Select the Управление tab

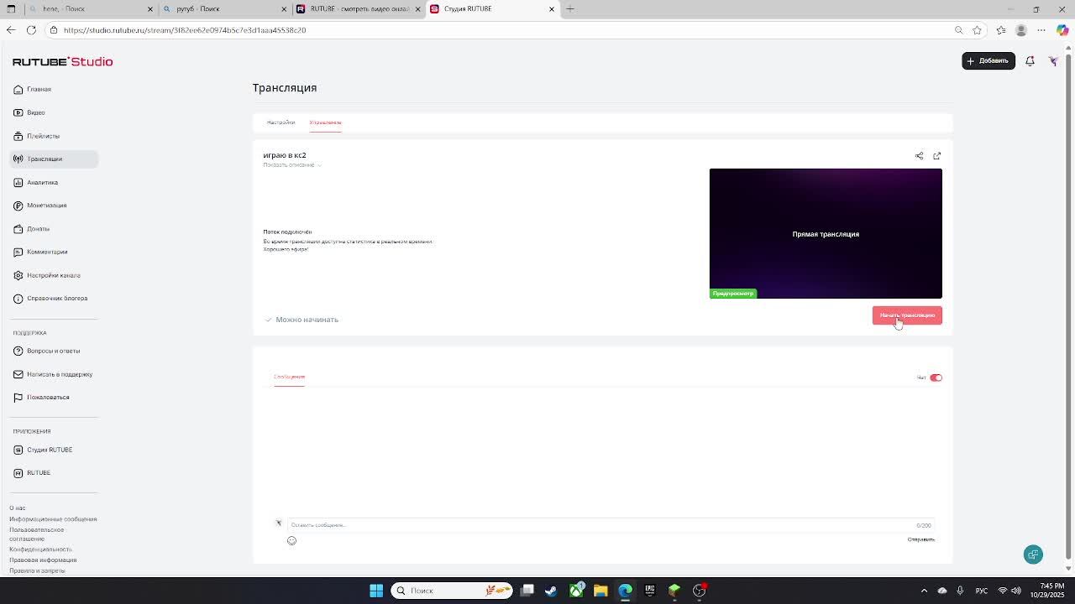pos(325,122)
